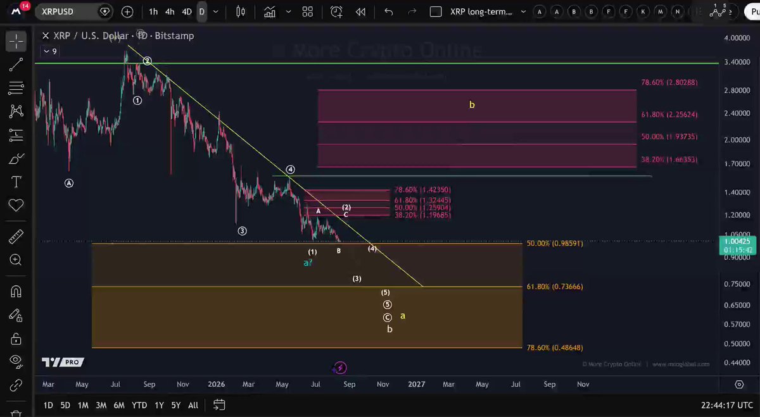
Task: Switch to the 4h timeframe
Action: click(170, 11)
